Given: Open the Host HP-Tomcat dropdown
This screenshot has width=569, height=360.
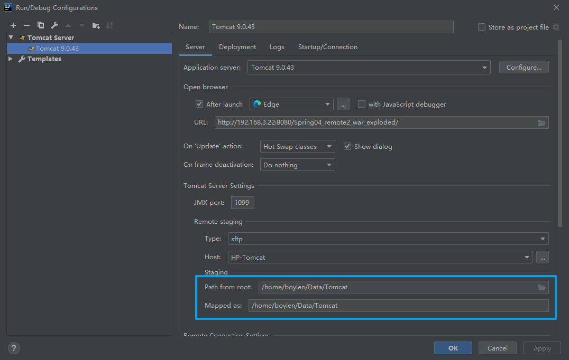Looking at the screenshot, I should (380, 257).
